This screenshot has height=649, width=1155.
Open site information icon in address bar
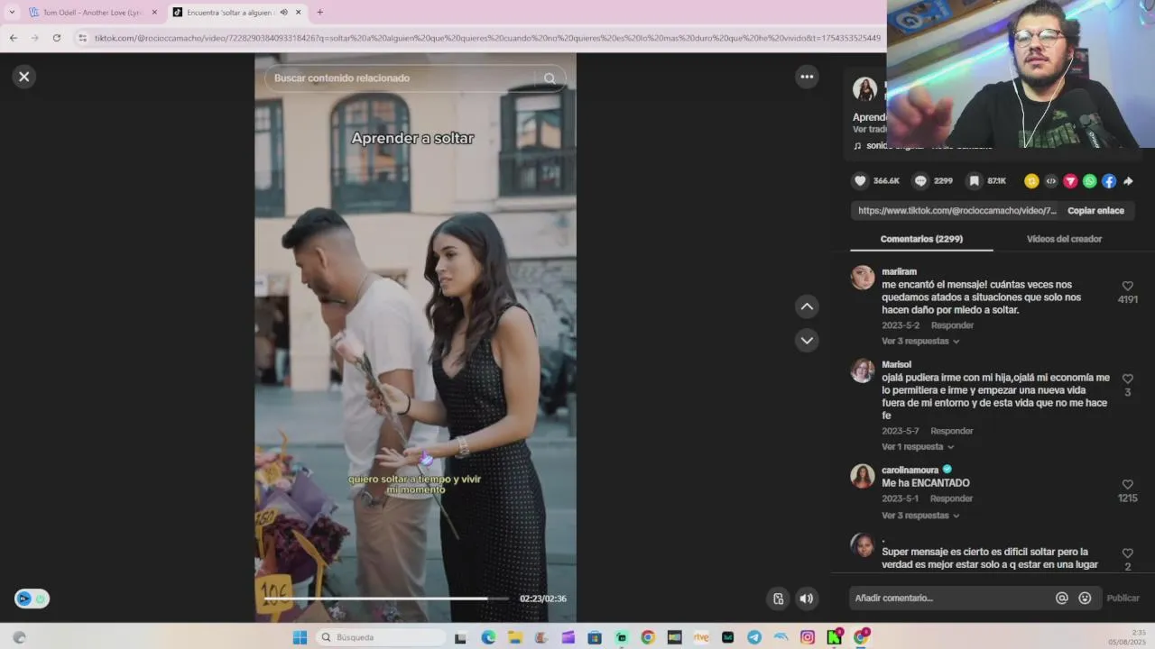pyautogui.click(x=82, y=38)
